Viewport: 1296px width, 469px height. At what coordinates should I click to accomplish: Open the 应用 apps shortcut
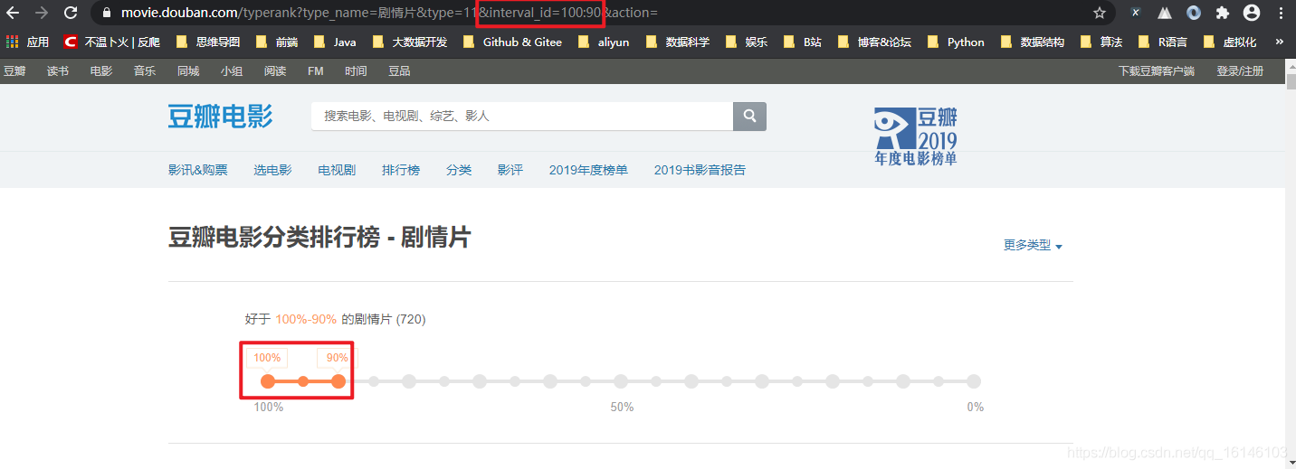coord(27,42)
